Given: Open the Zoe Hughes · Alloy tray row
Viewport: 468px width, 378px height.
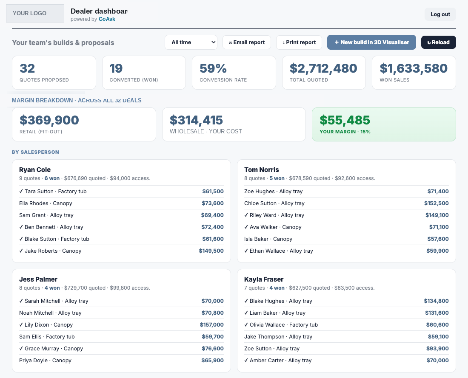Looking at the screenshot, I should tap(346, 192).
